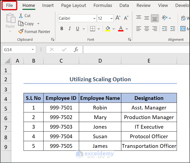The height and width of the screenshot is (163, 190).
Task: Activate the Format Painter brush
Action: 21,31
